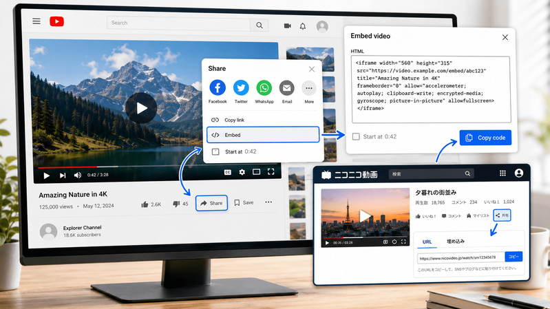This screenshot has height=309, width=550.
Task: Click the small play button in player bar
Action: coord(46,175)
